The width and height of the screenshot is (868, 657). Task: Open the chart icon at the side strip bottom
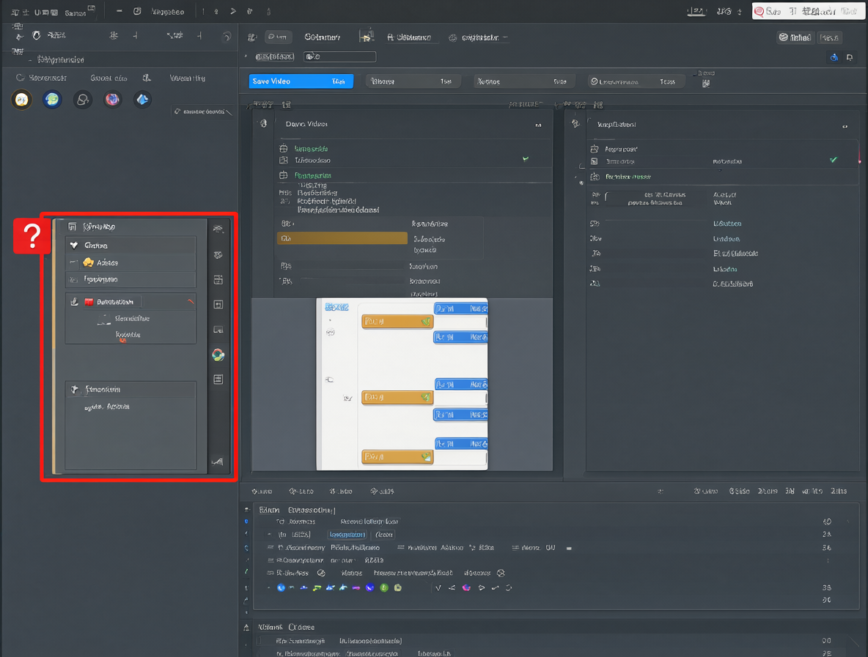point(218,461)
